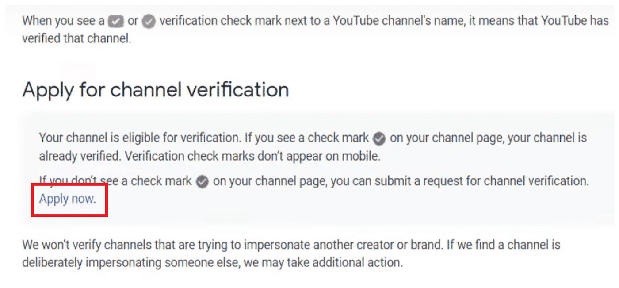
Task: Click "on your channel page, your channel is" text
Action: [x=488, y=138]
